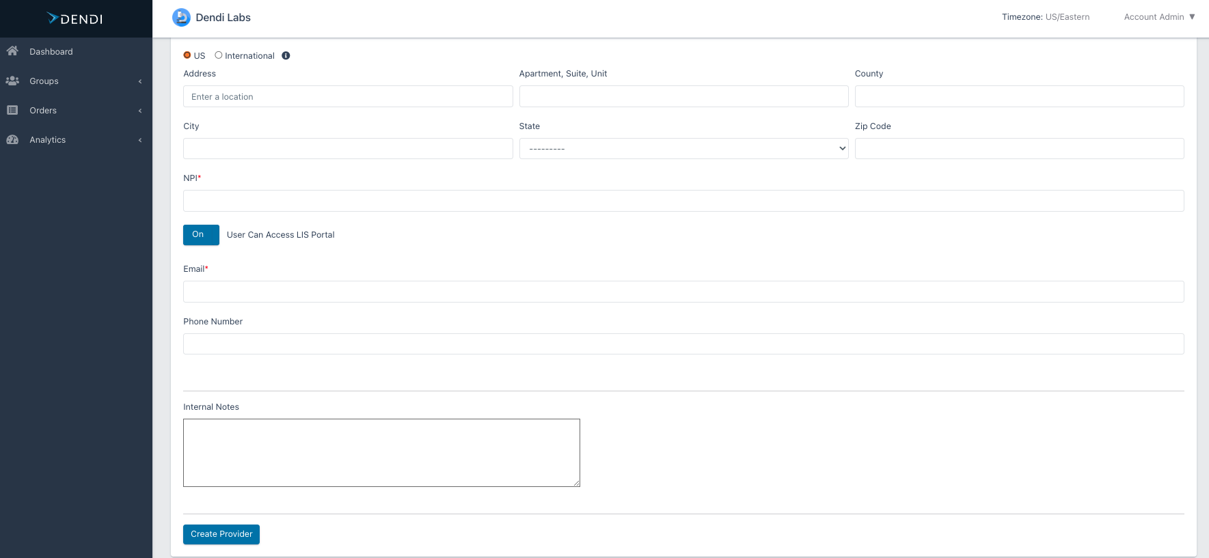Click the info icon beside International
Image resolution: width=1209 pixels, height=558 pixels.
(286, 56)
